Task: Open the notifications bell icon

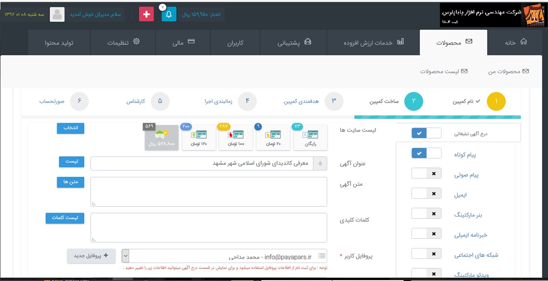Action: tap(169, 14)
